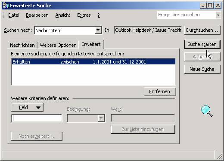Image resolution: width=224 pixels, height=161 pixels.
Task: Click the Durchsuchen button
Action: pos(202,30)
